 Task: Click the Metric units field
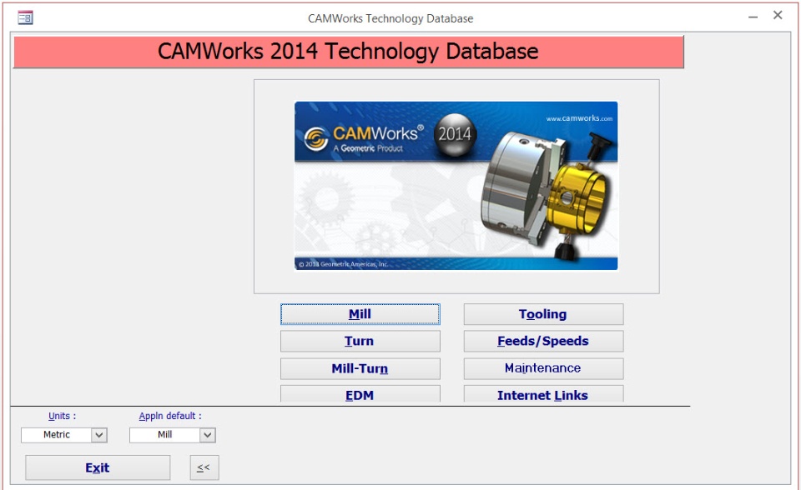click(x=56, y=435)
